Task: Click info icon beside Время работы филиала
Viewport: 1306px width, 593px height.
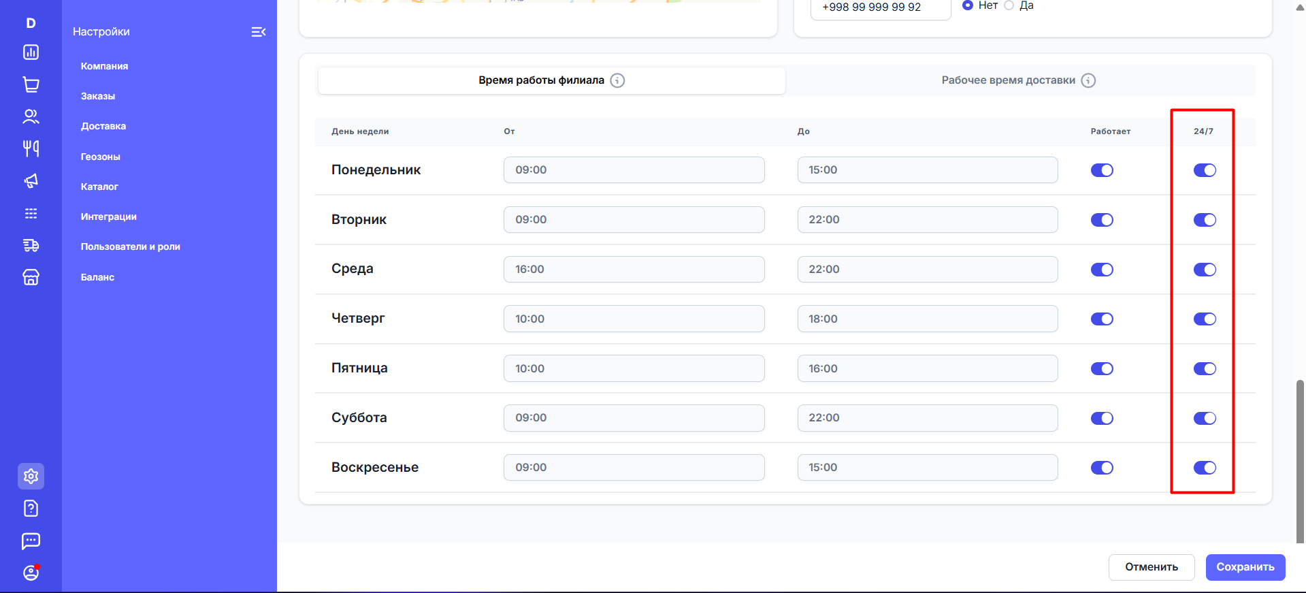Action: click(x=617, y=80)
